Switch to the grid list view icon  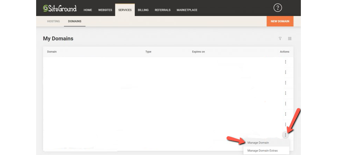pyautogui.click(x=290, y=39)
